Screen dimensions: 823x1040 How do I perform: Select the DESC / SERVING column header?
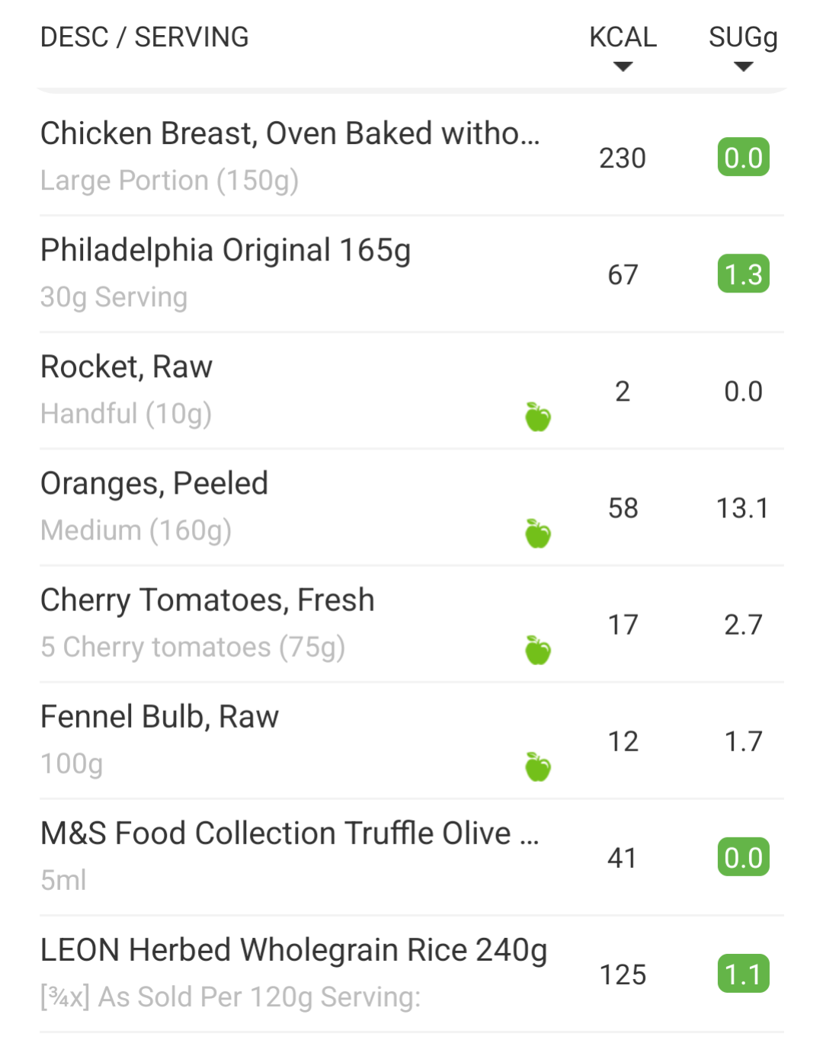(x=145, y=37)
